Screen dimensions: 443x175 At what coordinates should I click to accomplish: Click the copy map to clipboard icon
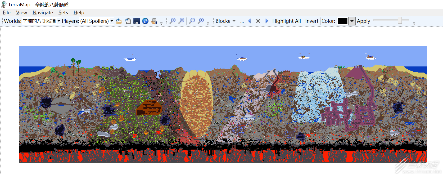[x=128, y=21]
